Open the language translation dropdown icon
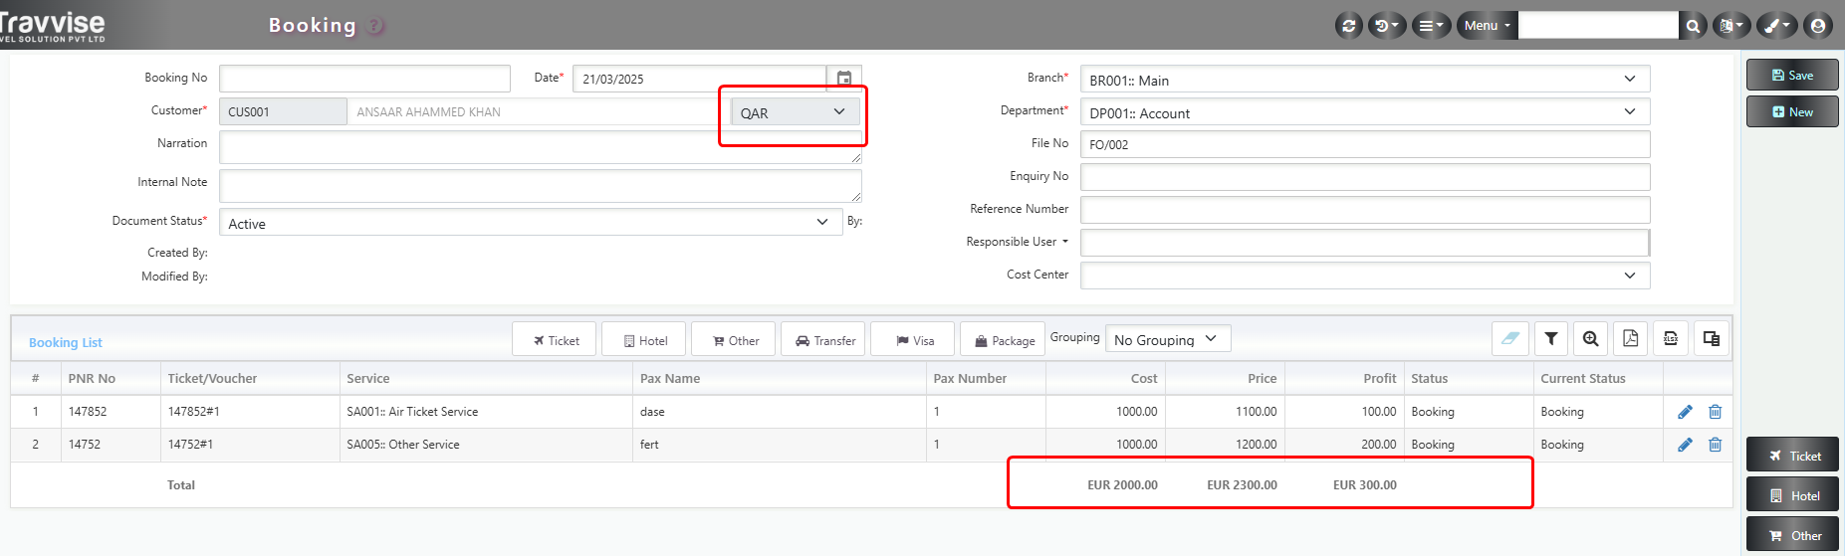1845x556 pixels. [x=1731, y=26]
